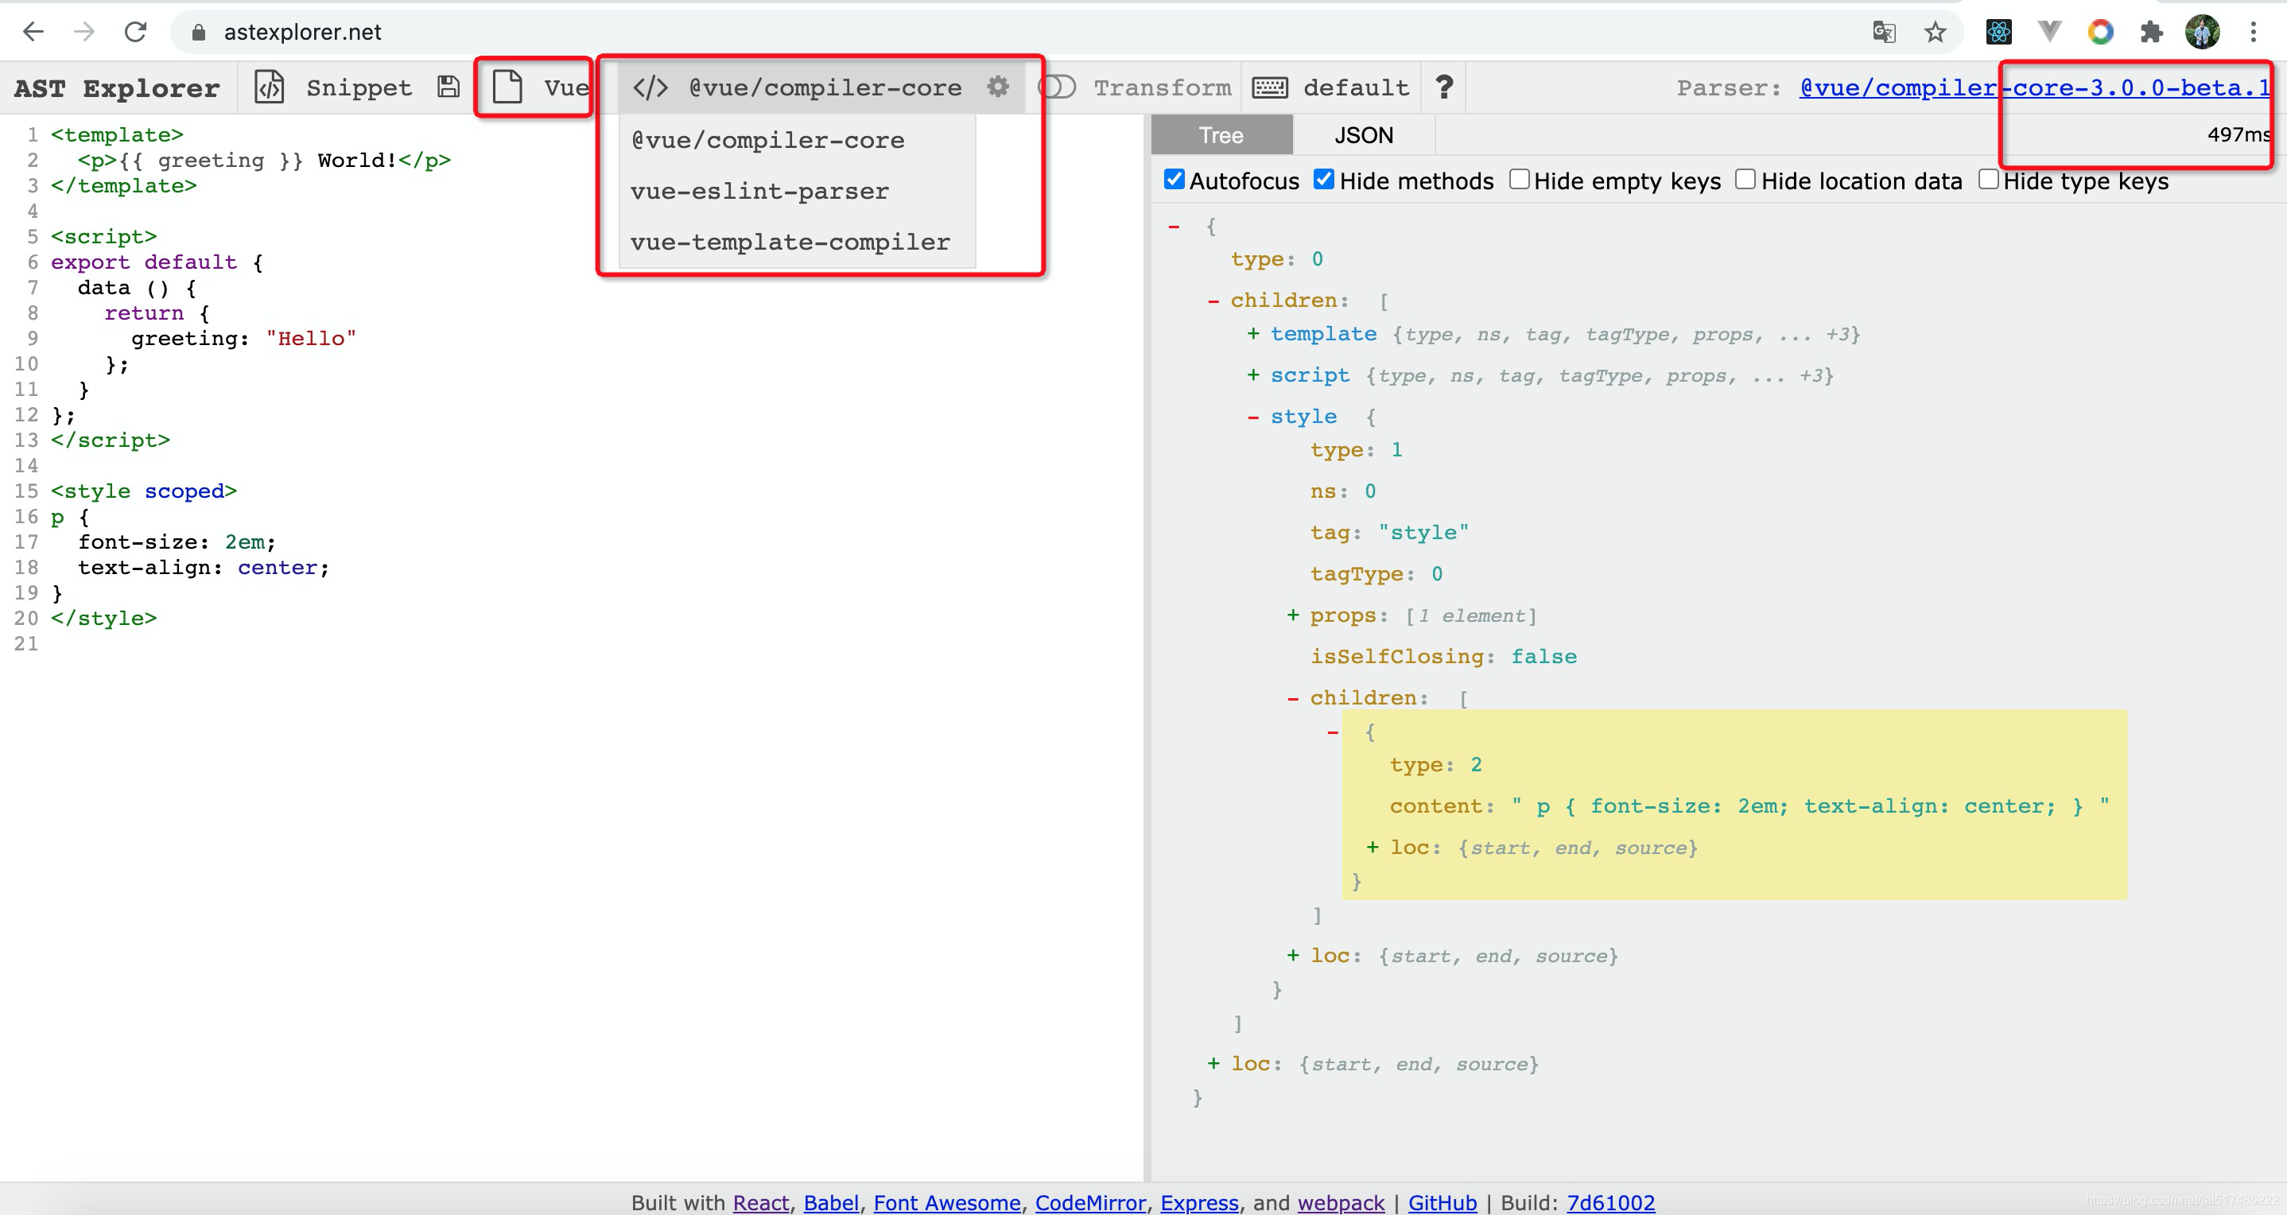Click the AST Explorer title
This screenshot has height=1215, width=2287.
pyautogui.click(x=116, y=87)
